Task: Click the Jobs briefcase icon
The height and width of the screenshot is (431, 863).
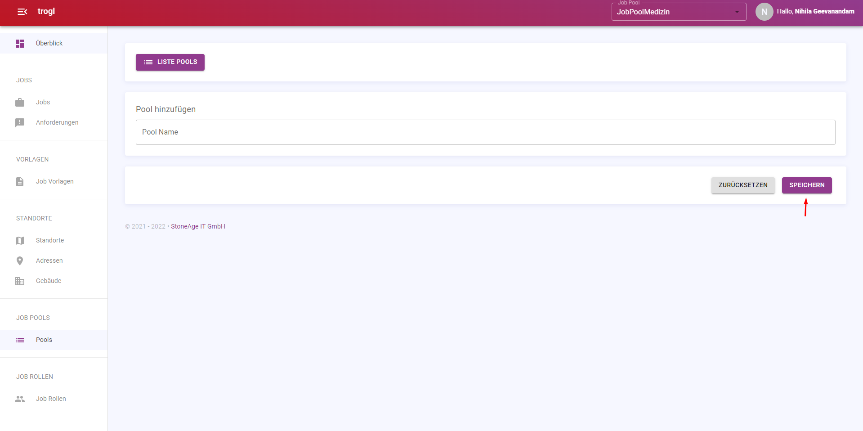Action: 20,103
